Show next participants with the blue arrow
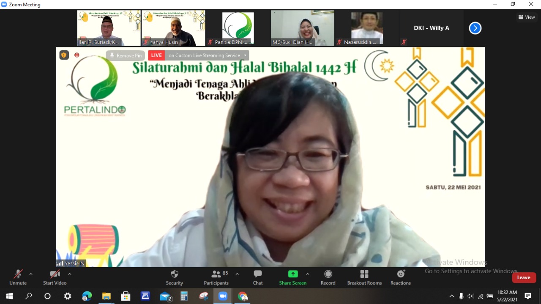The image size is (541, 304). click(475, 28)
